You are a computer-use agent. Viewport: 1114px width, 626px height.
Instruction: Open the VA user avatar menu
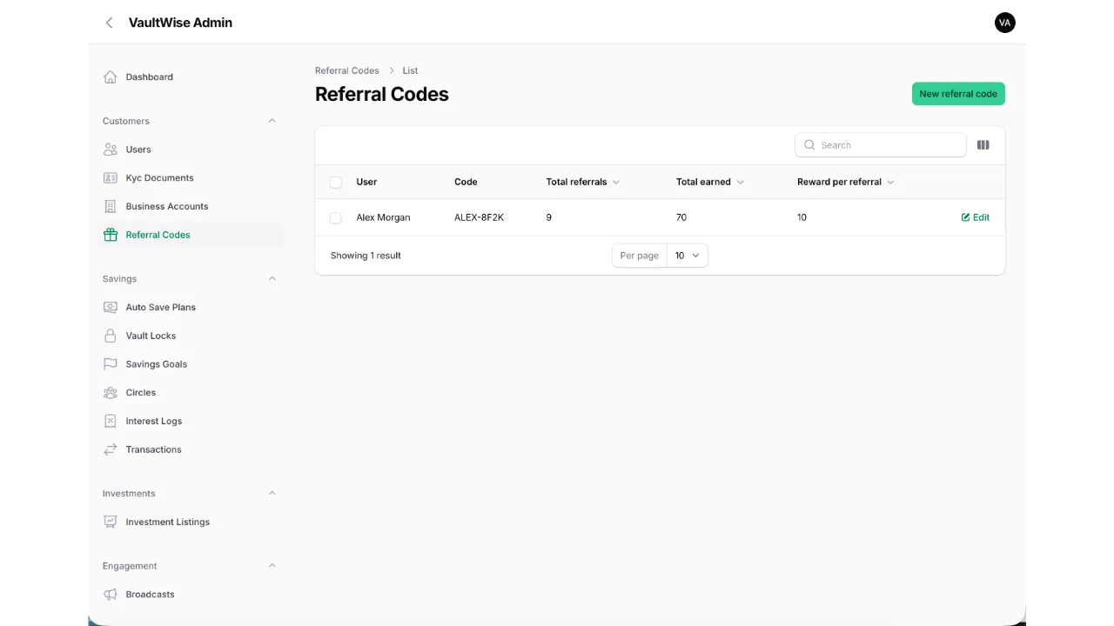1004,23
